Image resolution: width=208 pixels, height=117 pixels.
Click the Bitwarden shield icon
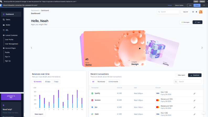click(1, 5)
